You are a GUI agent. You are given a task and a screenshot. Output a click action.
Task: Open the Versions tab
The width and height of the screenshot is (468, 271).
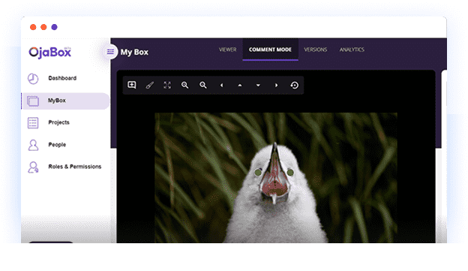(316, 50)
